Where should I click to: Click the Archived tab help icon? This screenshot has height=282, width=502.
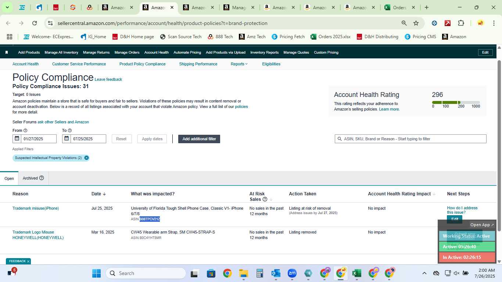[42, 178]
